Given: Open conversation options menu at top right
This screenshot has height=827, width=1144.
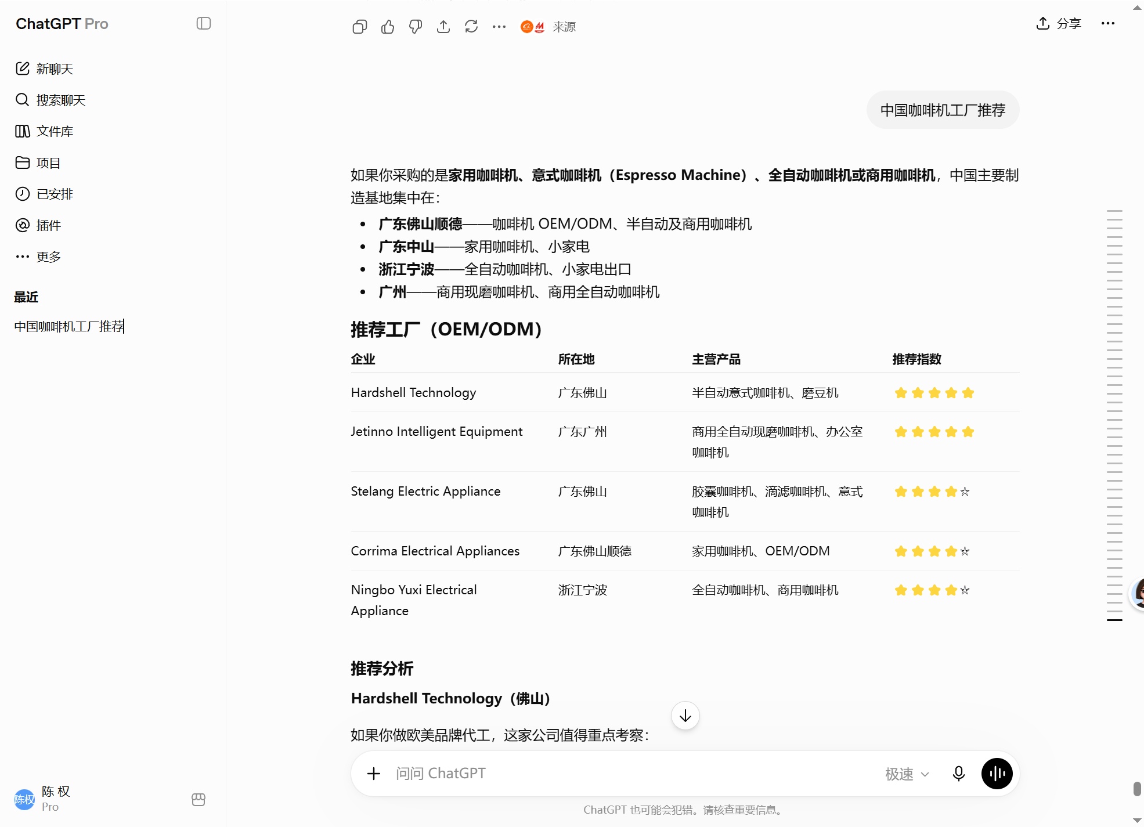Looking at the screenshot, I should point(1108,23).
